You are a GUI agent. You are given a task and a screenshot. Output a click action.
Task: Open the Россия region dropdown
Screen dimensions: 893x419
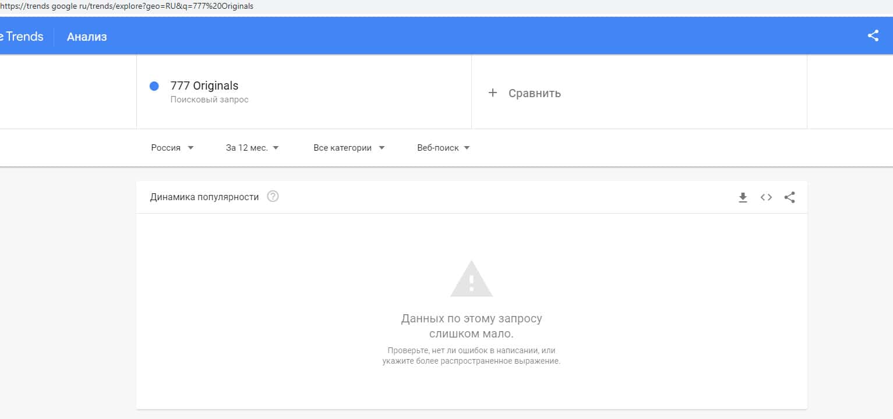172,148
